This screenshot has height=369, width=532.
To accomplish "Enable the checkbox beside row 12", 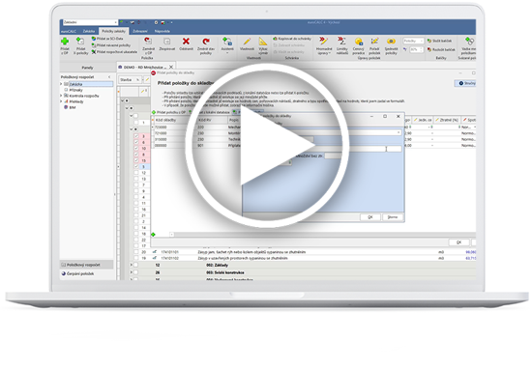I will [136, 173].
